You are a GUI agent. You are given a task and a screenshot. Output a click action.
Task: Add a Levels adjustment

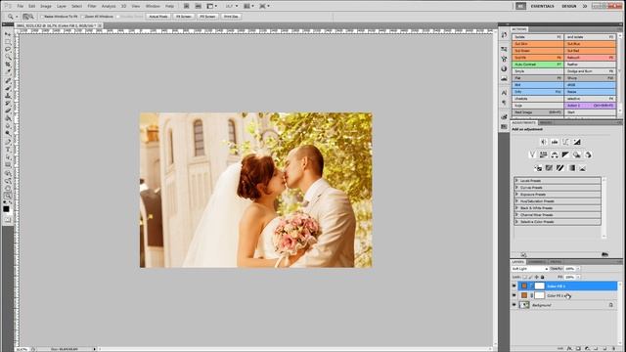pyautogui.click(x=555, y=142)
